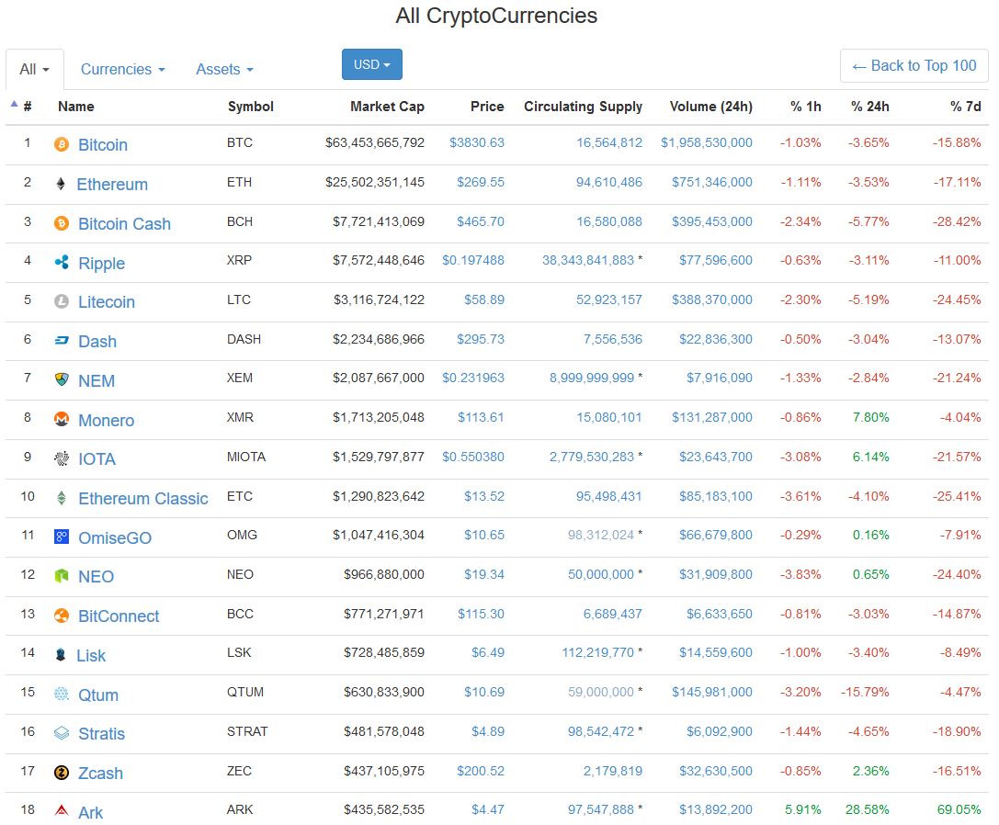Open the Monero name link

point(106,420)
